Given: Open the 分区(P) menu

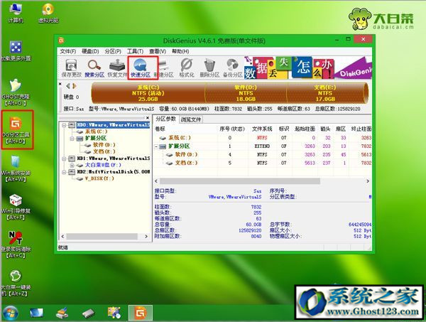Looking at the screenshot, I should (113, 51).
